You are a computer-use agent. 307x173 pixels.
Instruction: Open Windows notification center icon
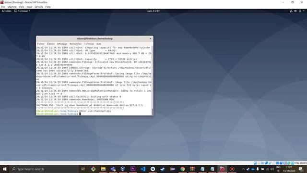pos(301,169)
